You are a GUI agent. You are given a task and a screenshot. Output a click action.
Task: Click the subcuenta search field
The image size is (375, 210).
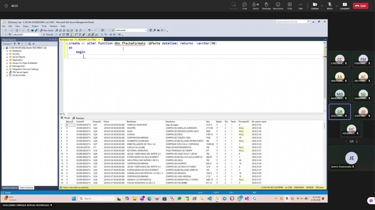pos(130,30)
